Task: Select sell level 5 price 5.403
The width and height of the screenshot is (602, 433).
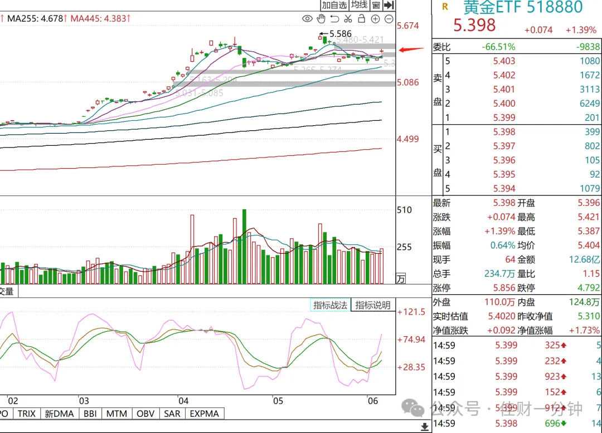Action: pos(504,61)
